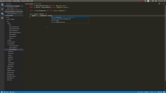
Task: Open polyfills.ts in explorer
Action: point(10,57)
